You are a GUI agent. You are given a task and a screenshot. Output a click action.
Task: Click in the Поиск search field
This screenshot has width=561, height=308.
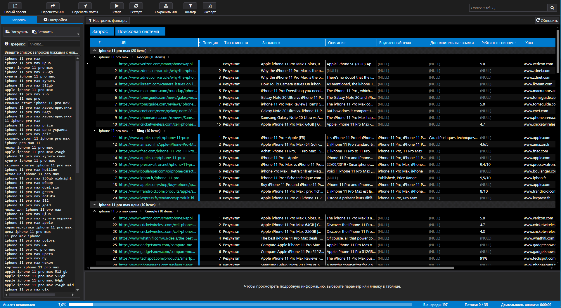pos(508,8)
